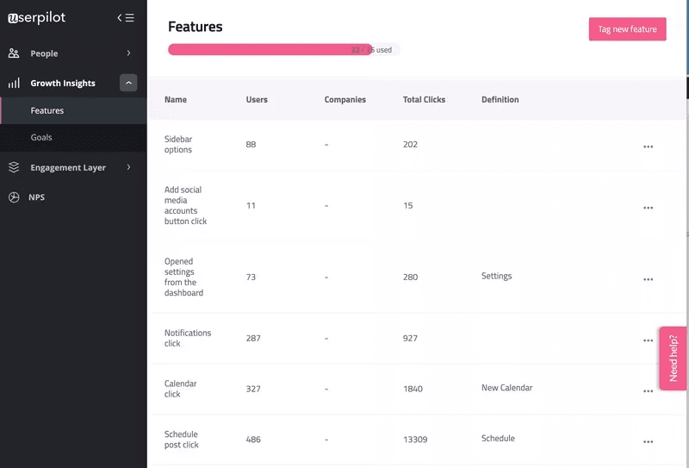
Task: Click the Growth Insights bar chart icon
Action: (x=14, y=84)
